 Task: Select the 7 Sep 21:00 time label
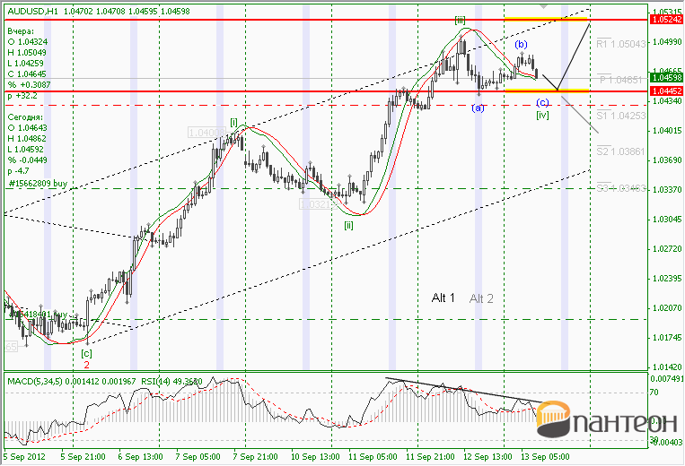point(257,456)
